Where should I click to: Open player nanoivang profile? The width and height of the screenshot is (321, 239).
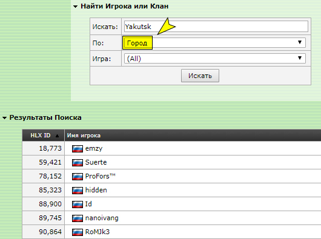[x=102, y=218]
